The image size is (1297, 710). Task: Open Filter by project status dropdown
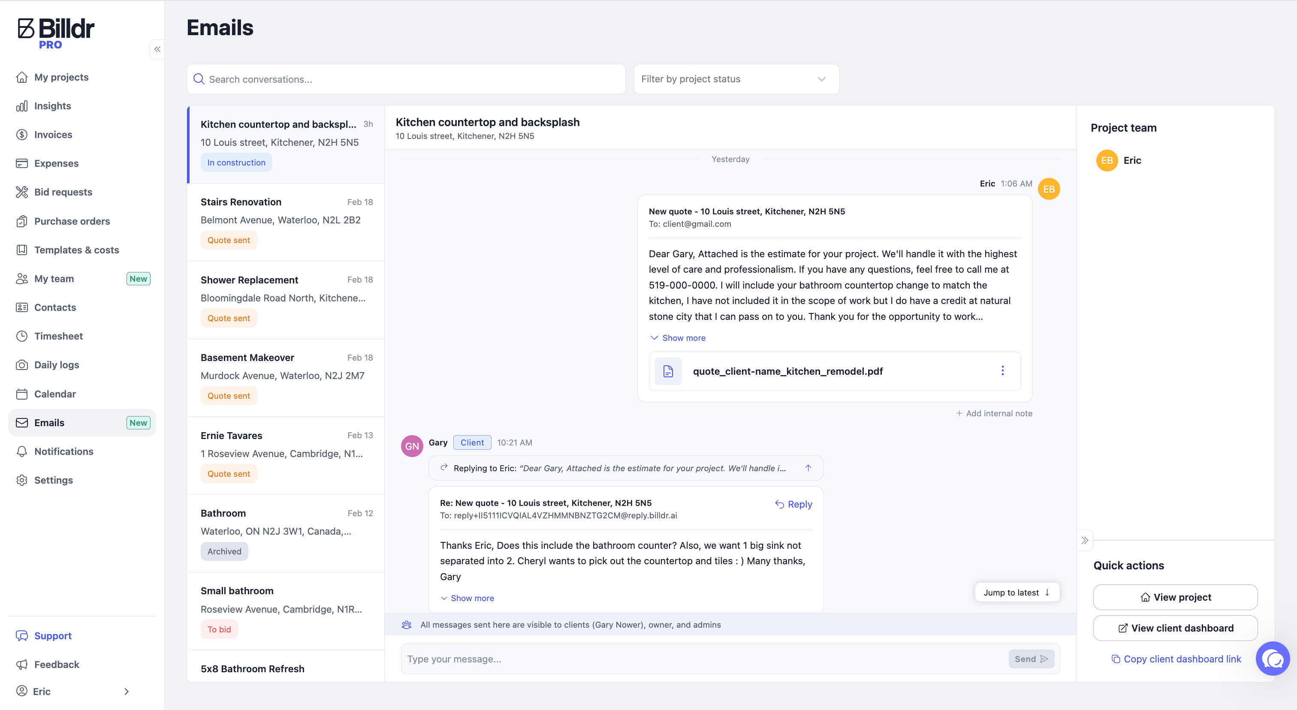(x=736, y=79)
